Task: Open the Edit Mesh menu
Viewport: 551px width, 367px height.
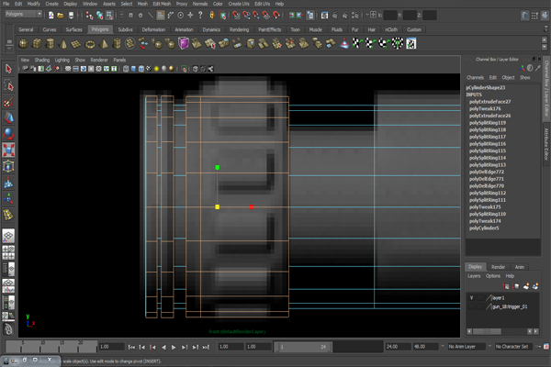Action: tap(162, 4)
